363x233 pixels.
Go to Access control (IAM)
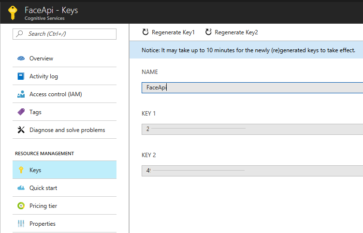click(64, 94)
